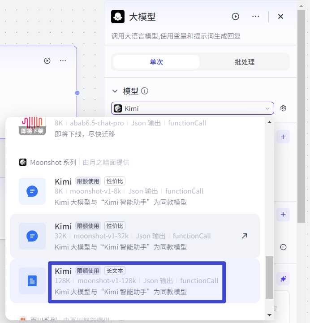Run the 大模型 node with play icon
This screenshot has height=323, width=310.
click(x=236, y=17)
